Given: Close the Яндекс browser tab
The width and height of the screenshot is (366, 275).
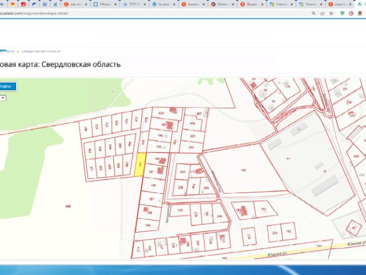Looking at the screenshot, I should click(x=262, y=4).
